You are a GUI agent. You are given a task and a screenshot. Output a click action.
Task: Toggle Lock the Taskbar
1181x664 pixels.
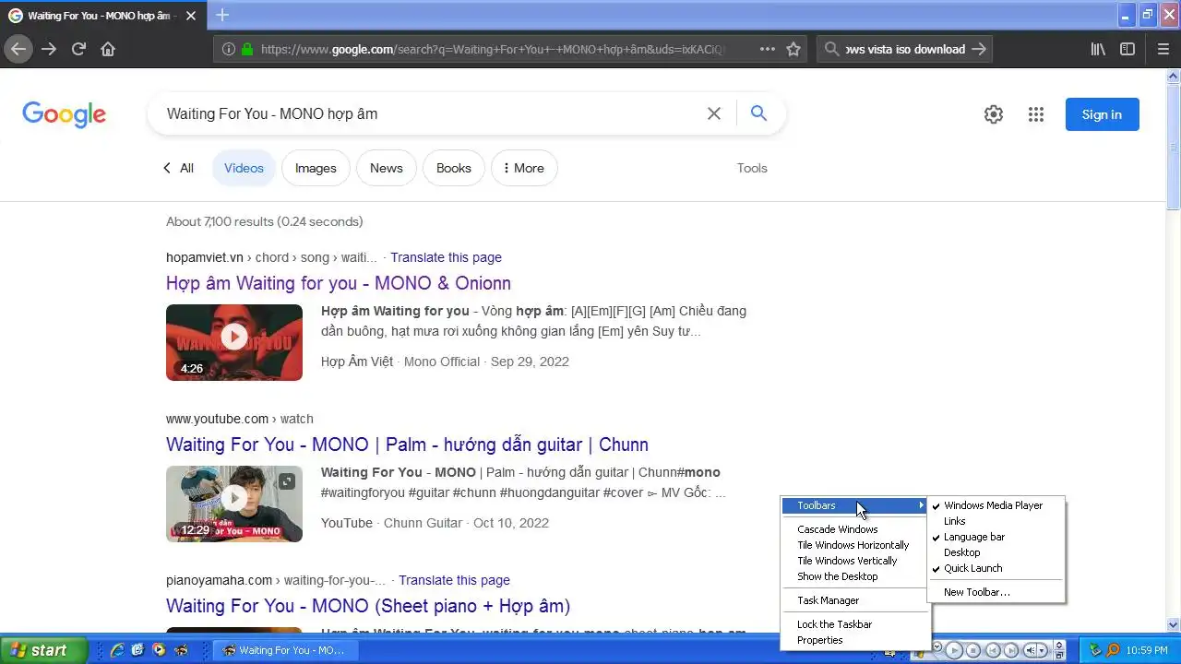854,624
